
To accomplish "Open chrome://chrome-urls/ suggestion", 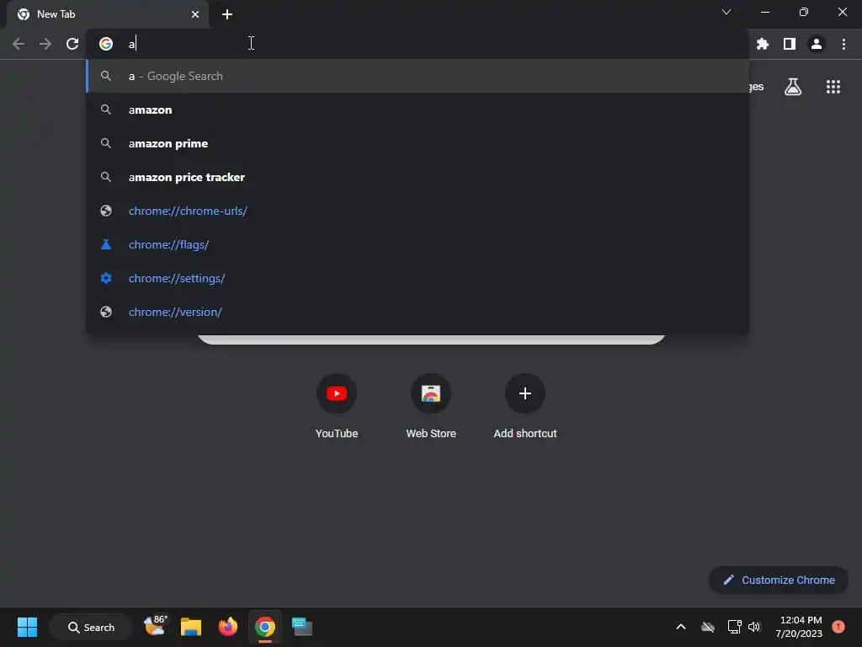I will [x=418, y=211].
